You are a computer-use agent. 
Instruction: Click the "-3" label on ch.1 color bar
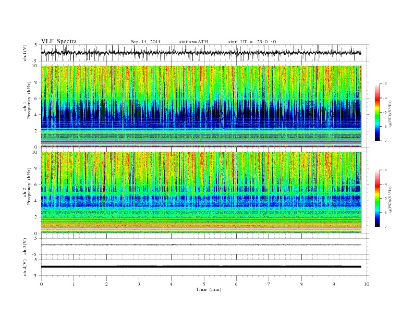coord(385,84)
